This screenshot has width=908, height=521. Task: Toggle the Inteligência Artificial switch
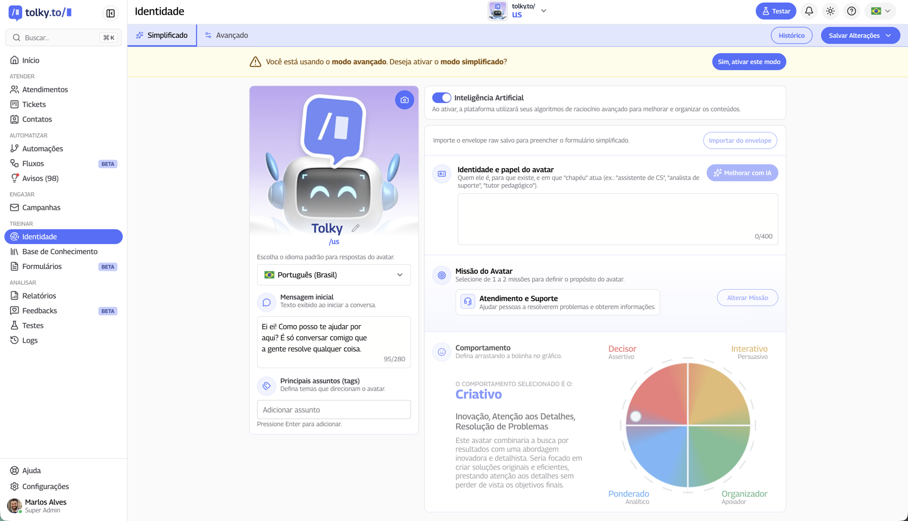(441, 98)
